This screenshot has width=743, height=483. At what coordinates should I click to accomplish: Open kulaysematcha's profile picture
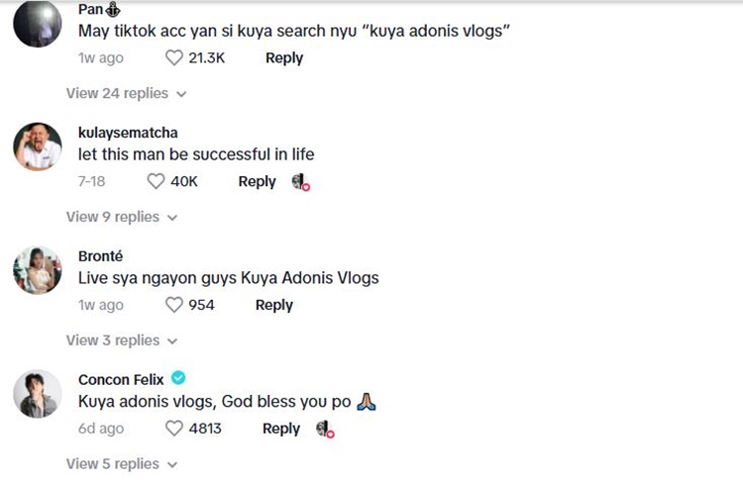pyautogui.click(x=38, y=148)
